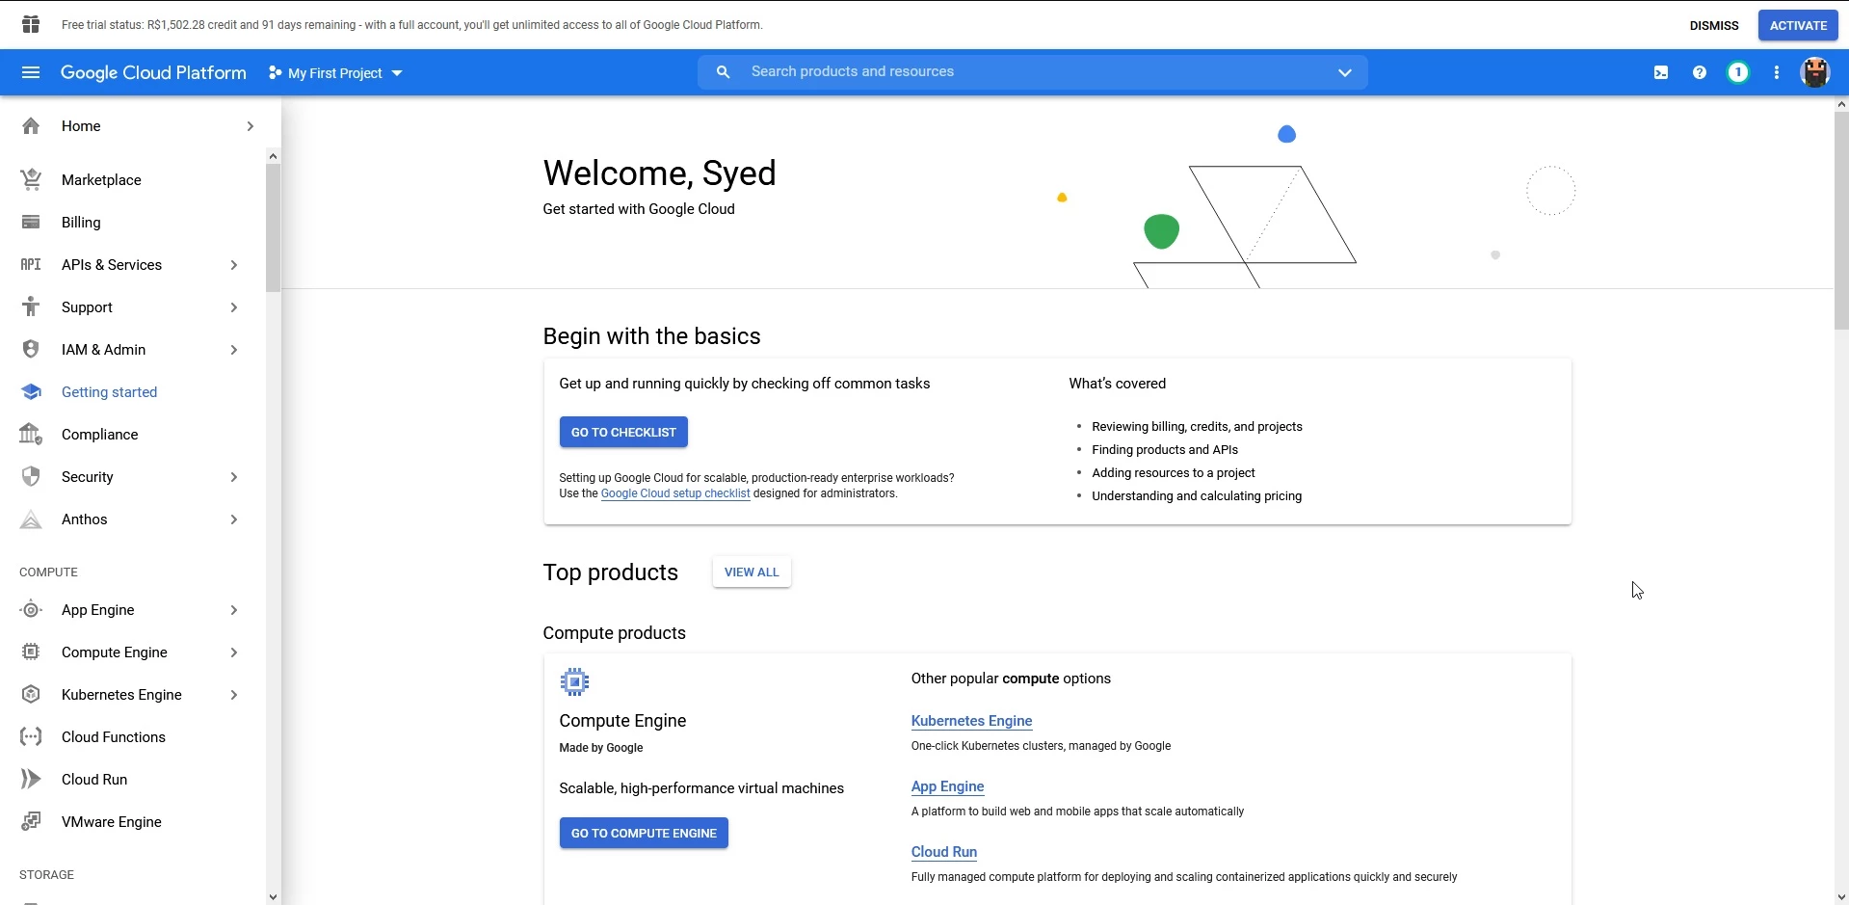The height and width of the screenshot is (905, 1849).
Task: Expand the Home submenu chevron
Action: point(251,126)
